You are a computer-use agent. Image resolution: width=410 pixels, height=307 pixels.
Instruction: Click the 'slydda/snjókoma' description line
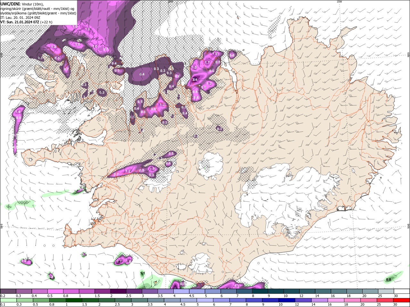38,13
